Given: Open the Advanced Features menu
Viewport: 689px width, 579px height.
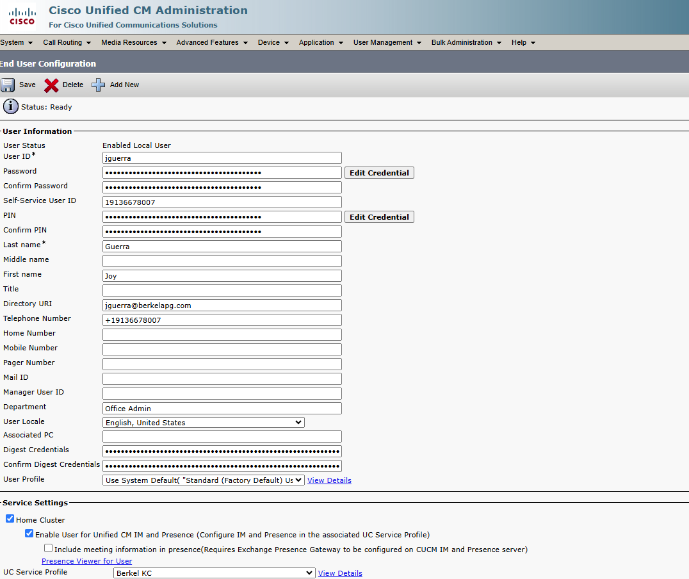Looking at the screenshot, I should point(212,43).
